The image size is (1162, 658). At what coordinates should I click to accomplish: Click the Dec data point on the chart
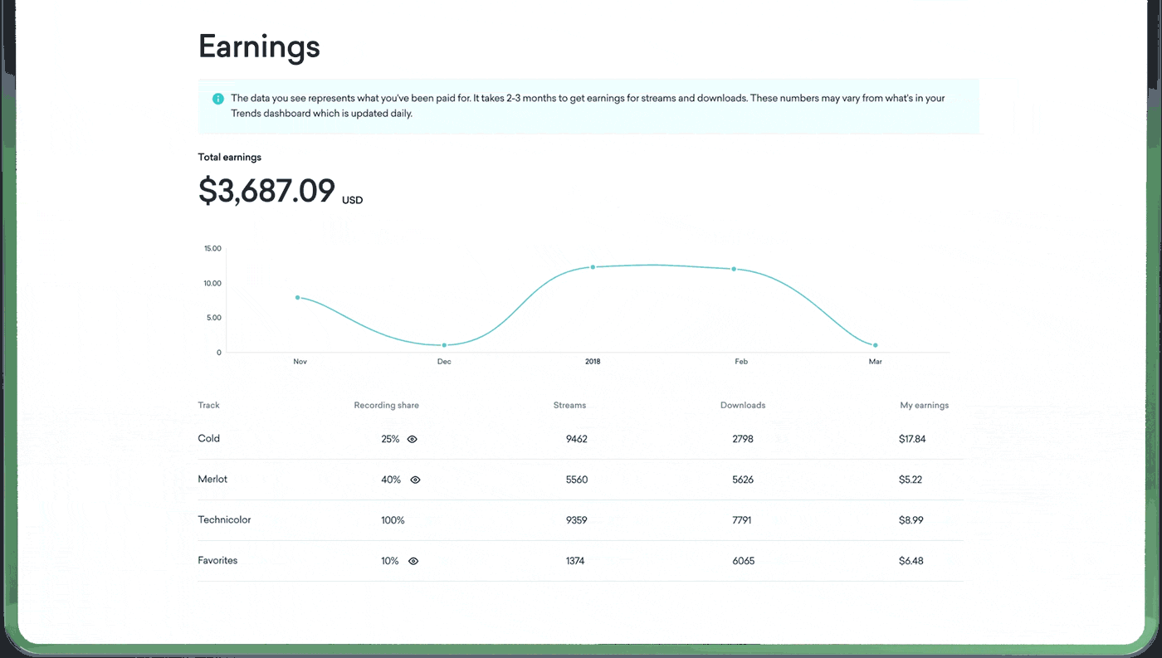(444, 345)
